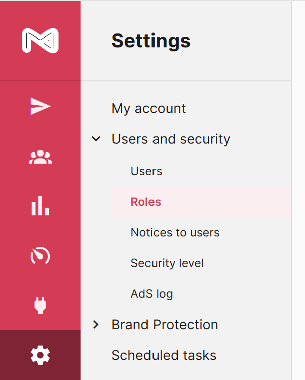Go to the bar chart statistics icon
305x380 pixels.
pyautogui.click(x=40, y=206)
